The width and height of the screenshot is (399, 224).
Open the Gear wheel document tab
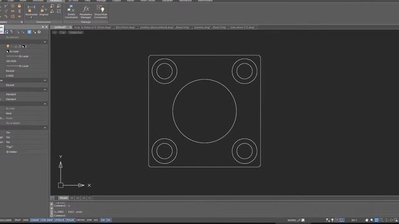243,27
